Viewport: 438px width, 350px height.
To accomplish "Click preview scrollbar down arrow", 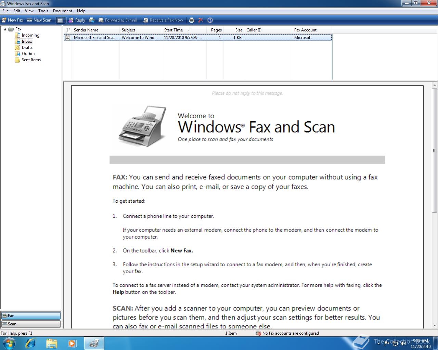I will click(x=435, y=326).
